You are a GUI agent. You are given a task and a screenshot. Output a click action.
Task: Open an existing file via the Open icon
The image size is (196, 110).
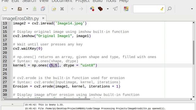20,9
